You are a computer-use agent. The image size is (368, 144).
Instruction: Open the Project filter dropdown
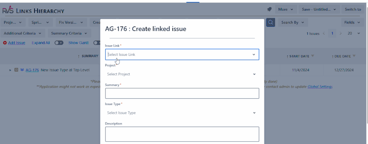13,22
